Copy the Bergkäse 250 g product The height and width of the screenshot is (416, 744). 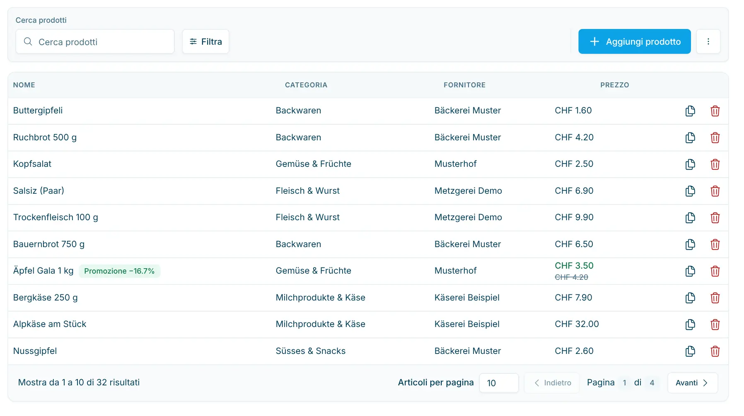(690, 298)
